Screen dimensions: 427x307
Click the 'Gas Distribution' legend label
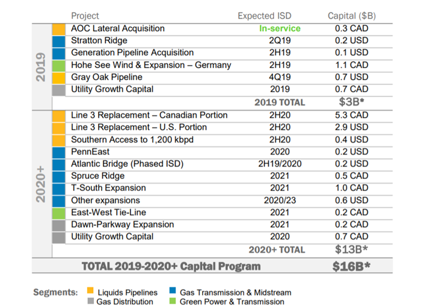point(125,302)
